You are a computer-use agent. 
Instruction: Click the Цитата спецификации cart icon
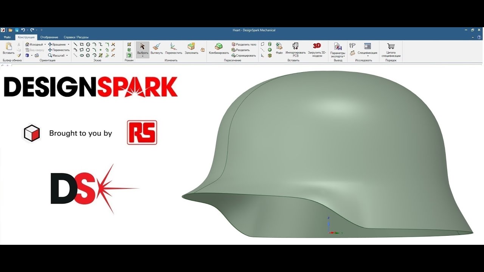391,49
